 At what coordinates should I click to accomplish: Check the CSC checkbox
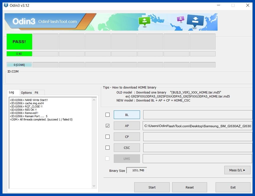[108, 148]
